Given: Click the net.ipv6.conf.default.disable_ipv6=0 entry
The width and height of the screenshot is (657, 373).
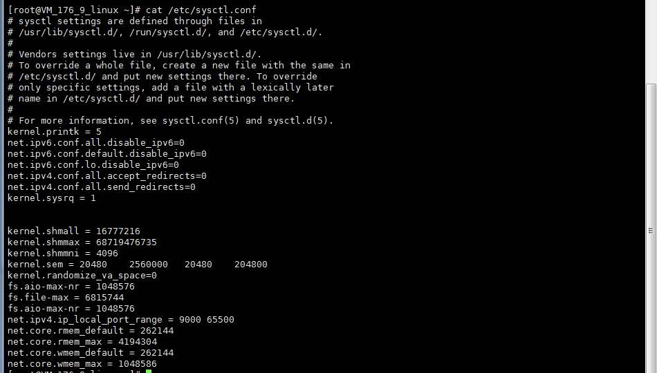Looking at the screenshot, I should [x=107, y=154].
